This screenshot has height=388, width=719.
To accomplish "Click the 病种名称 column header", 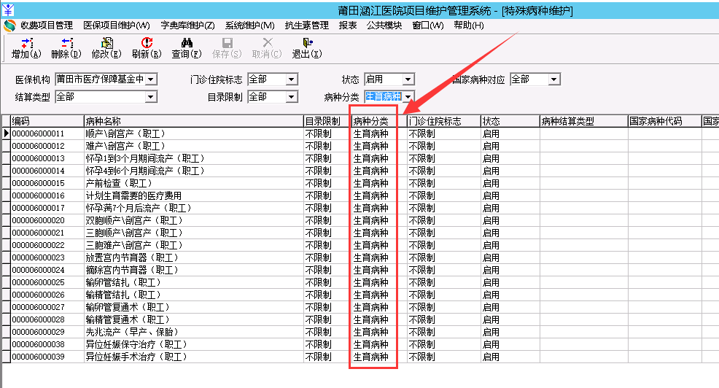I will click(194, 121).
